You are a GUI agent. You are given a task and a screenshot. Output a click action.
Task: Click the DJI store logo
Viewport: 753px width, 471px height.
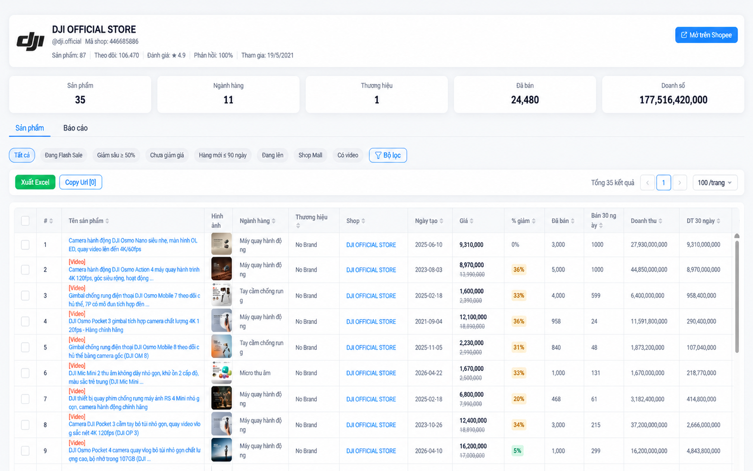tap(30, 41)
